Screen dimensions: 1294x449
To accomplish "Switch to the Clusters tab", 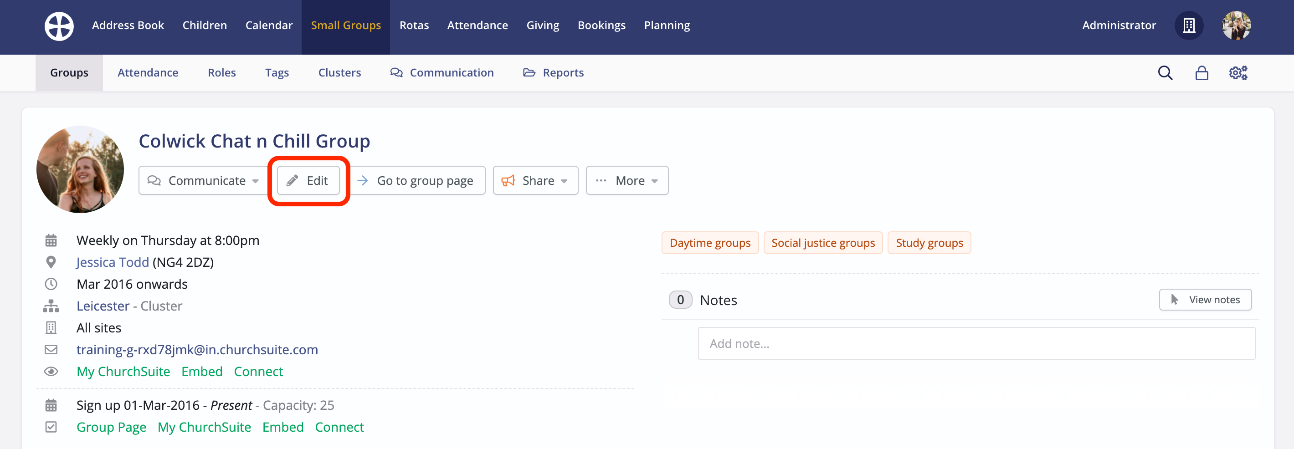I will [x=339, y=72].
